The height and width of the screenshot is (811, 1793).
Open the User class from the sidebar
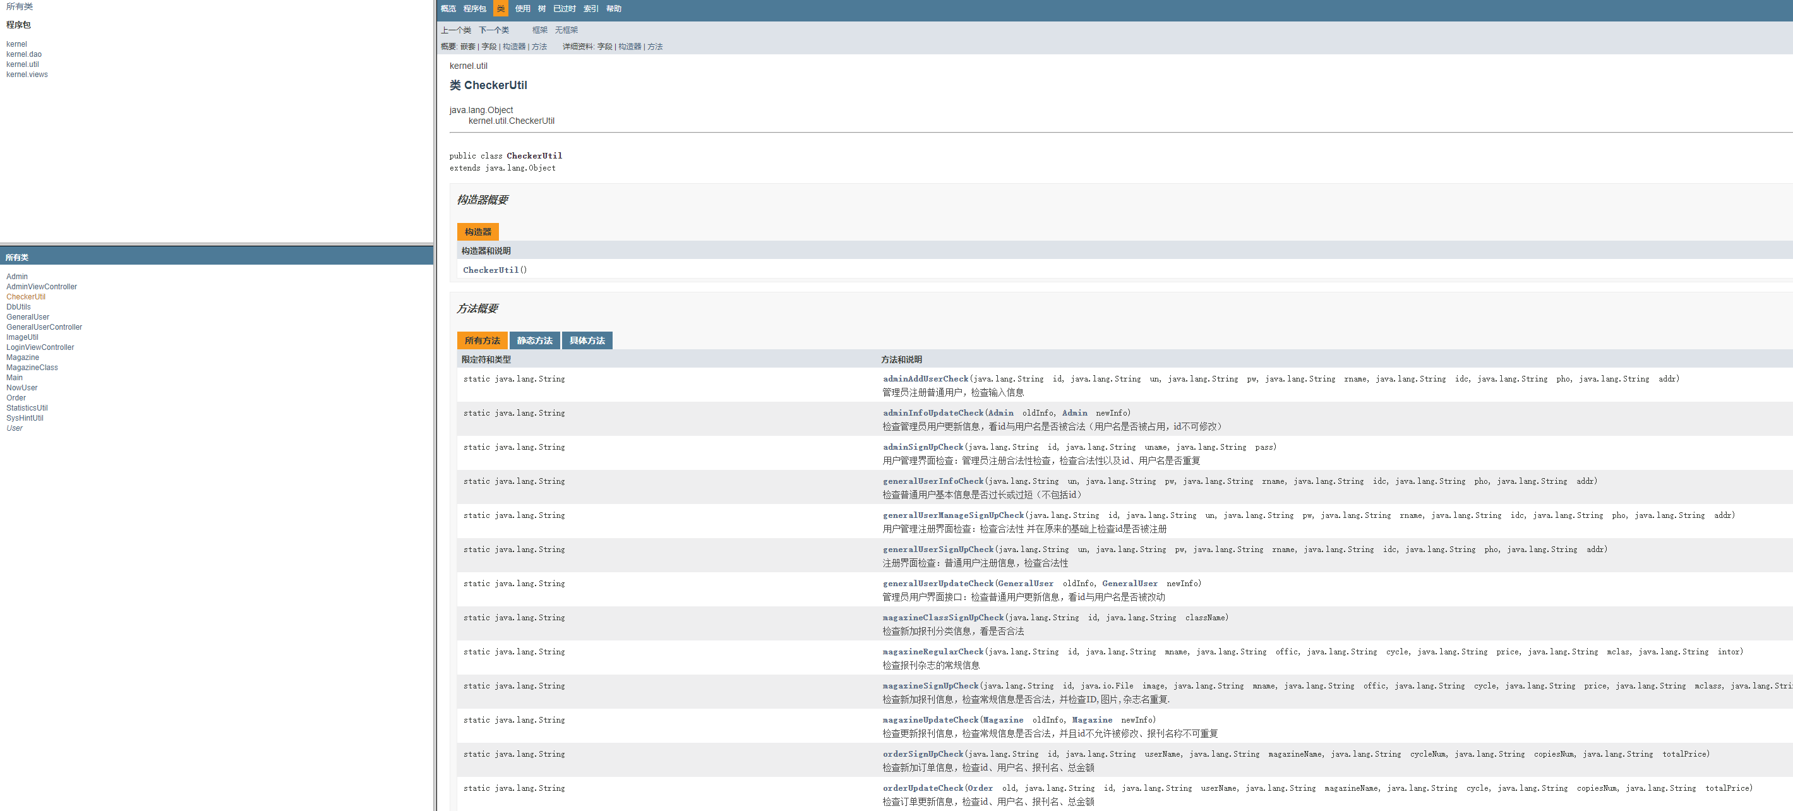click(15, 428)
